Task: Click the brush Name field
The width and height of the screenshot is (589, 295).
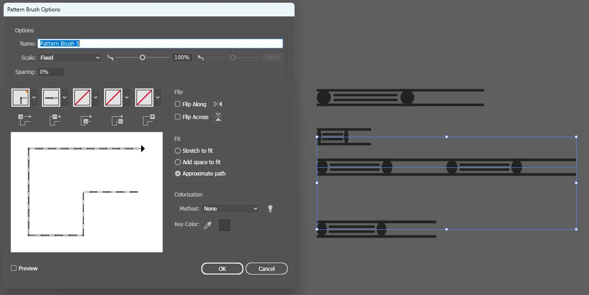Action: point(160,44)
